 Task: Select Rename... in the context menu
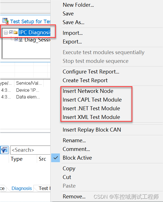click(74, 141)
